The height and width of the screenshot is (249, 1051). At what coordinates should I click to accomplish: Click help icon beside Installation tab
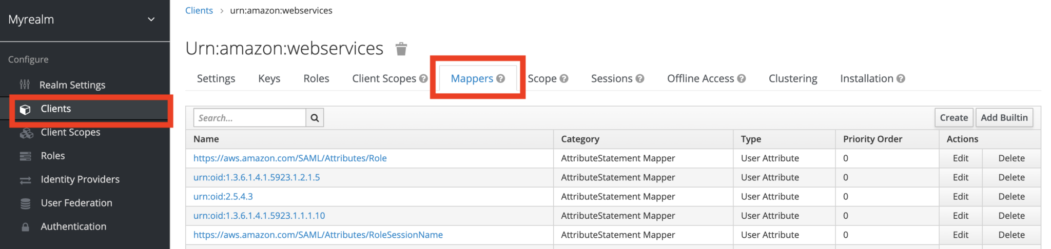point(901,78)
